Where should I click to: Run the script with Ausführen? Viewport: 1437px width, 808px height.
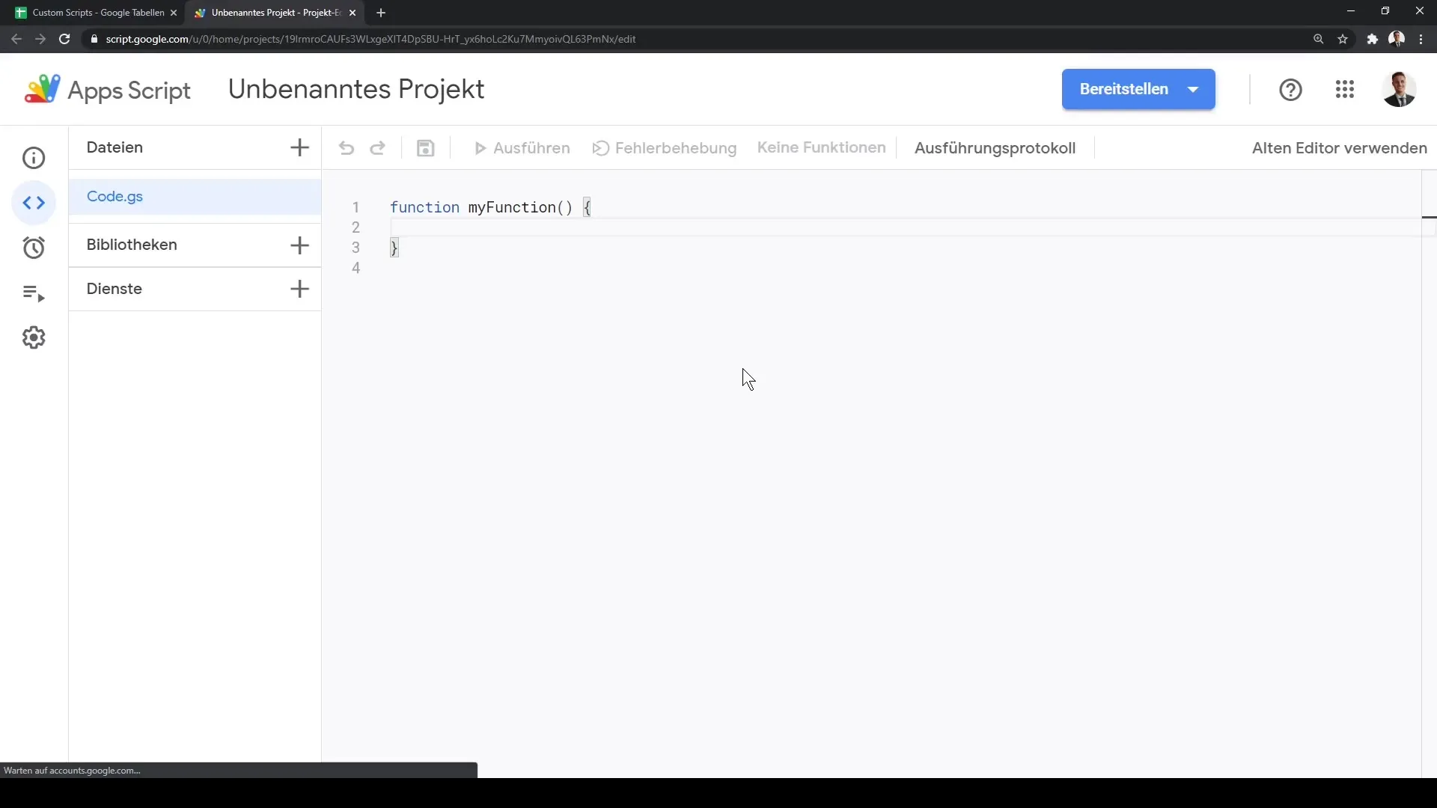[x=522, y=148]
